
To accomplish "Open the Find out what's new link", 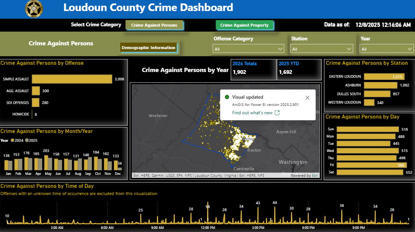I will [x=252, y=113].
